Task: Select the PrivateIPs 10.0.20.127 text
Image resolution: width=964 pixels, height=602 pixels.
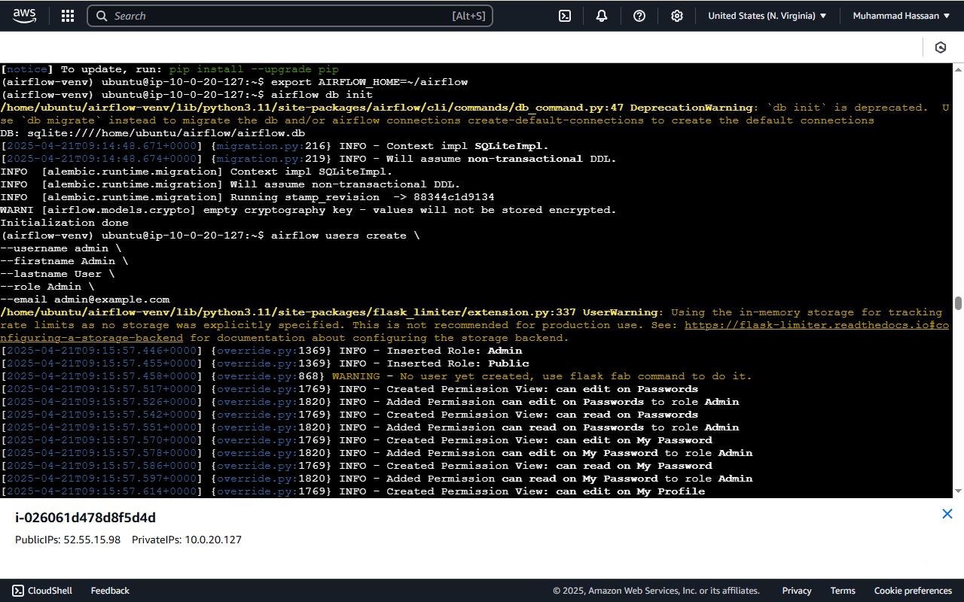Action: (x=187, y=540)
